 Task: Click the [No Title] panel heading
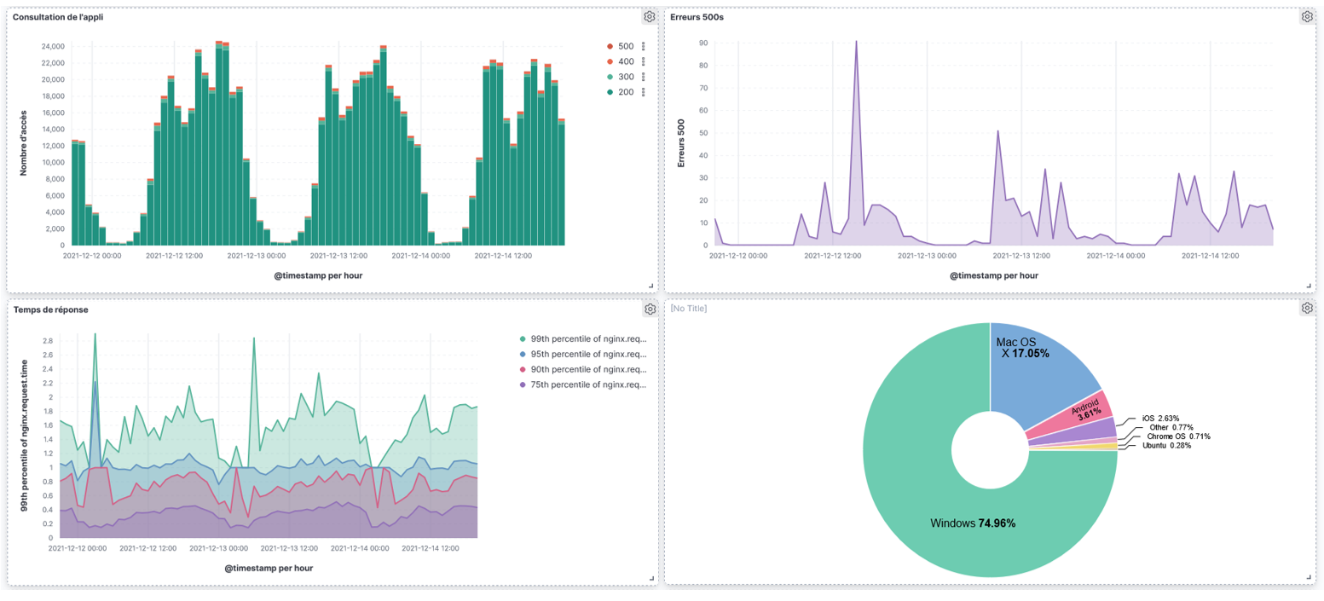coord(689,309)
